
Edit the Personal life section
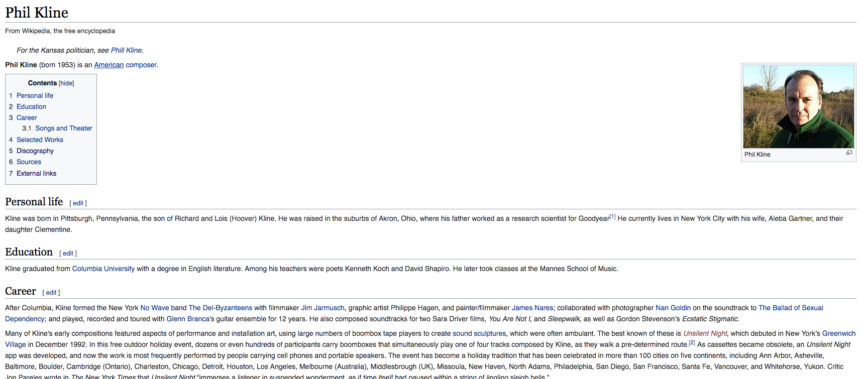(x=78, y=203)
